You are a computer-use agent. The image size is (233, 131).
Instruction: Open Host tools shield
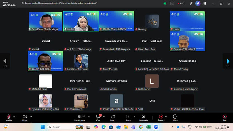[143, 118]
